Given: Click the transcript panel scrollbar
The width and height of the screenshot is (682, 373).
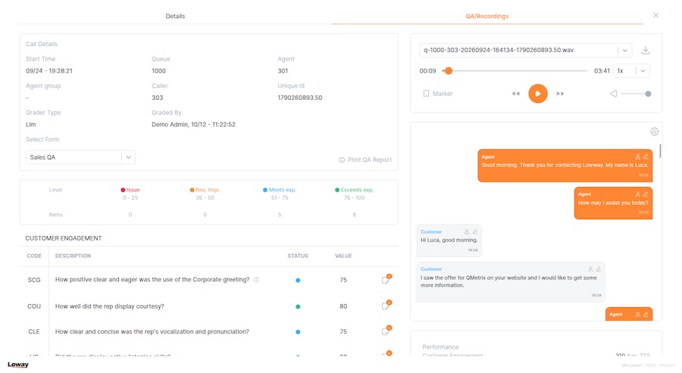Looking at the screenshot, I should tap(660, 151).
